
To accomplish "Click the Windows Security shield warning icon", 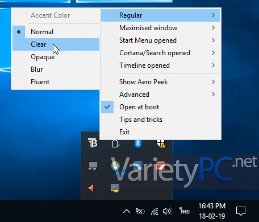I will [x=161, y=143].
